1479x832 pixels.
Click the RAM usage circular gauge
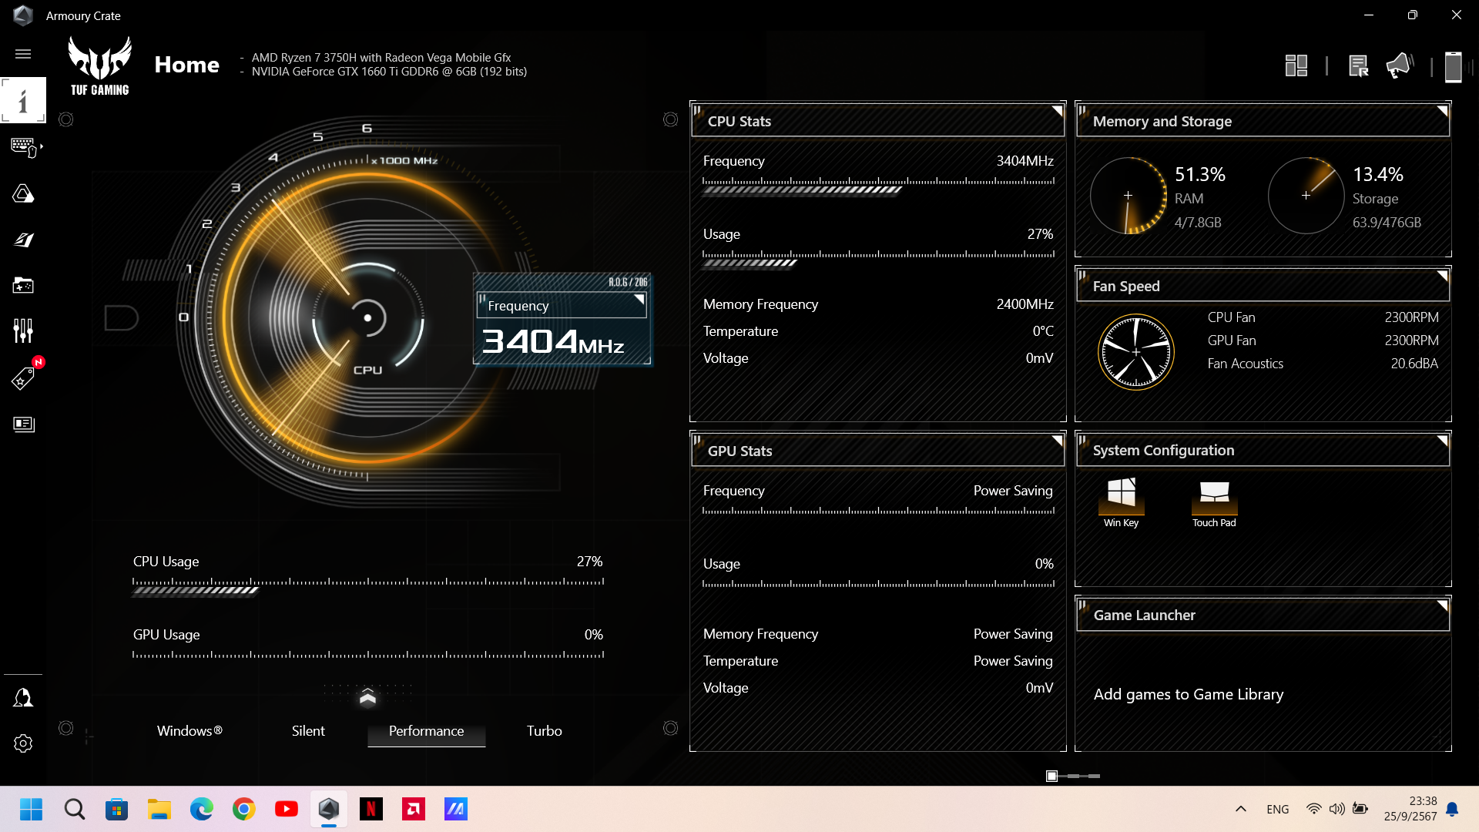1128,196
